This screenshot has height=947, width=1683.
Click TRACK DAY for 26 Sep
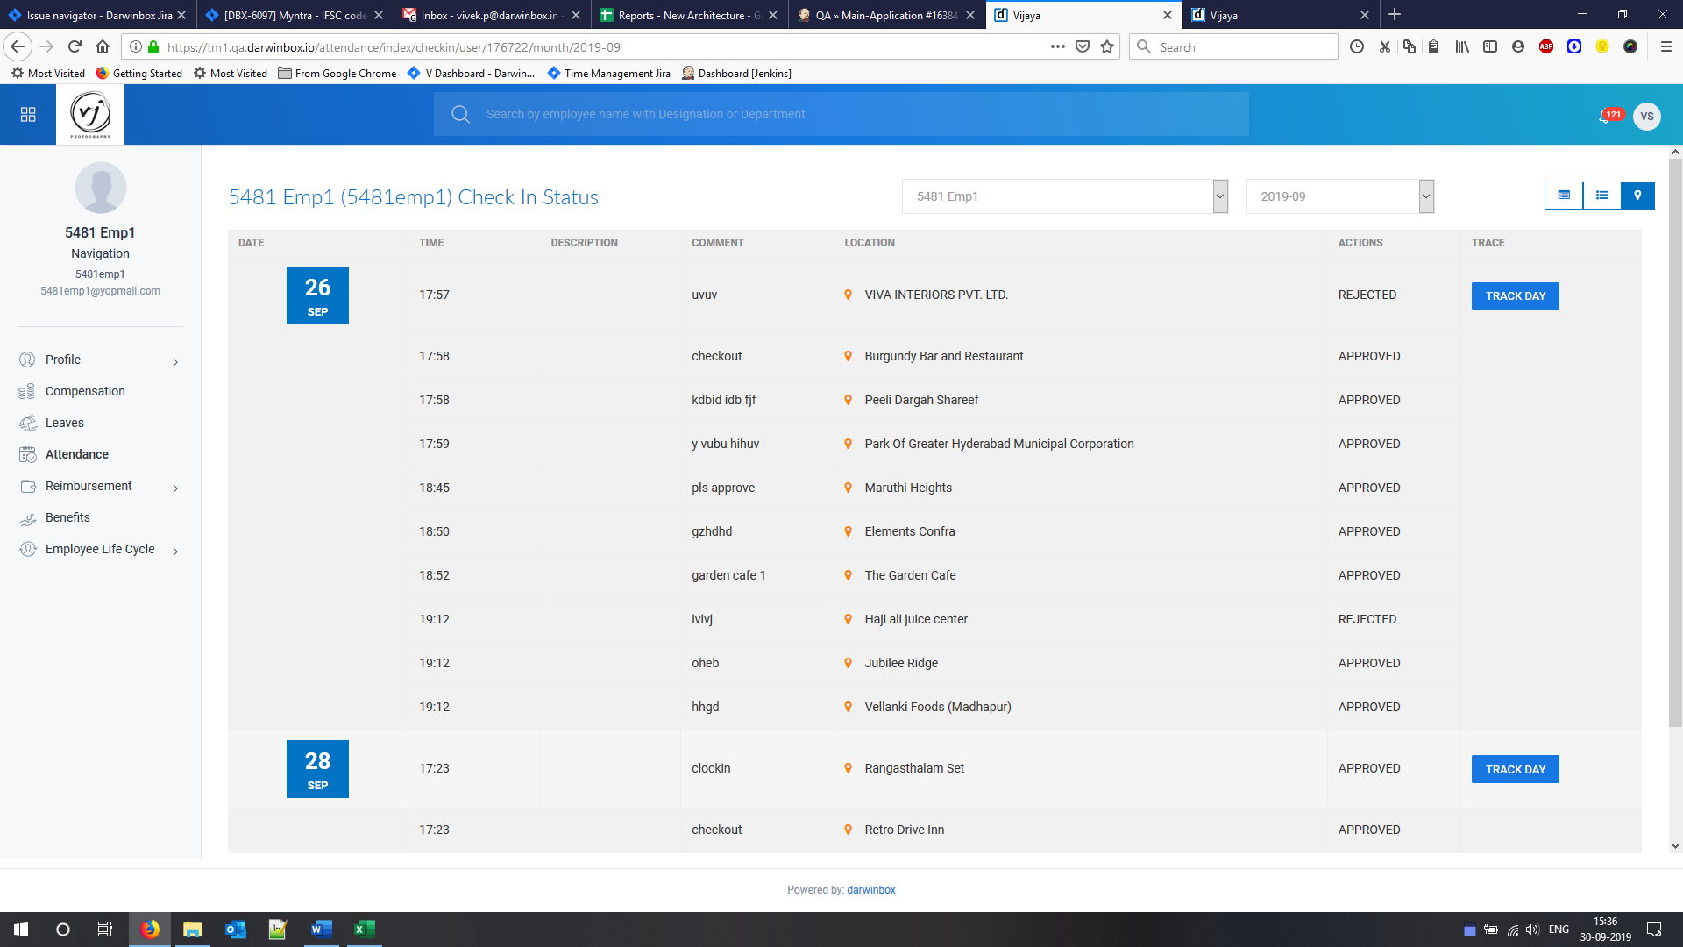pyautogui.click(x=1515, y=296)
